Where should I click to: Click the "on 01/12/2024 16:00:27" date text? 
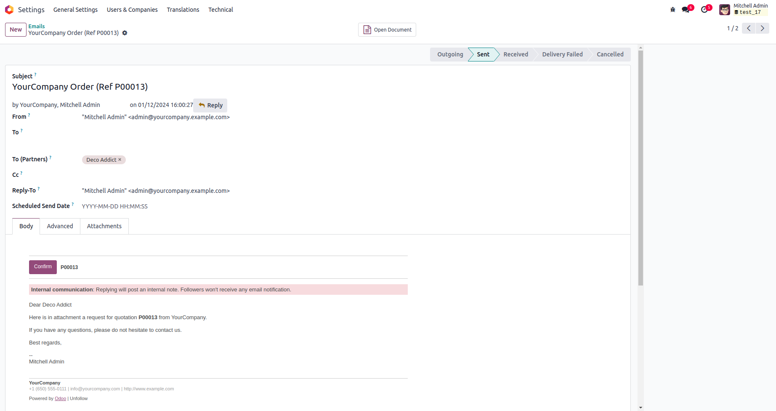(161, 105)
